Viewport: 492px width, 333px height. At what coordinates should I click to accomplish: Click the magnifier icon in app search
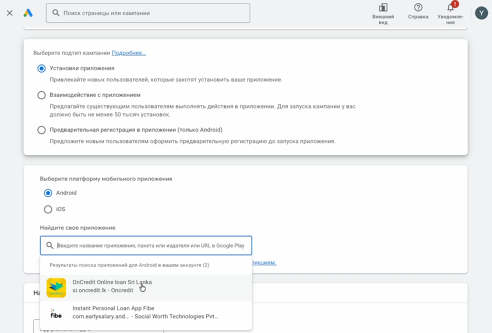click(50, 246)
